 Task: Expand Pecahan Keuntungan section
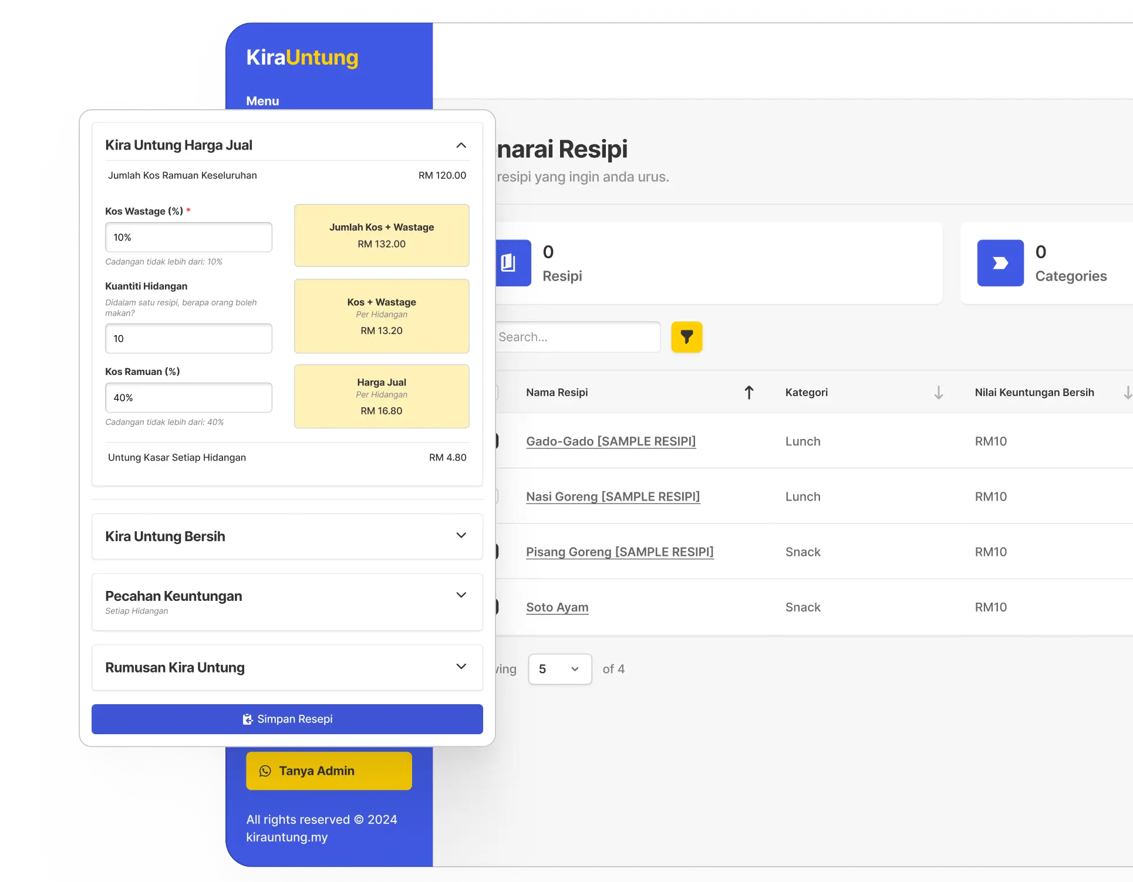(461, 595)
